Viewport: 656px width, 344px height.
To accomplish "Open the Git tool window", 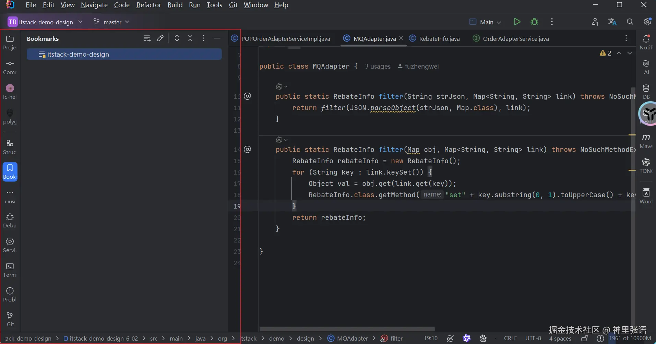I will point(10,319).
